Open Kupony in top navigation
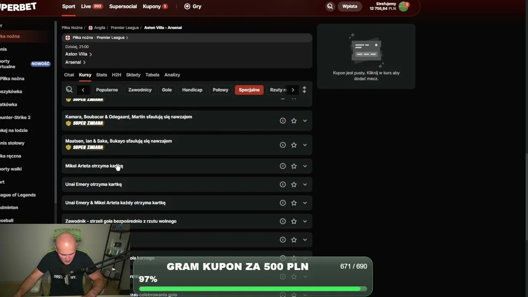This screenshot has height=297, width=528. (155, 6)
